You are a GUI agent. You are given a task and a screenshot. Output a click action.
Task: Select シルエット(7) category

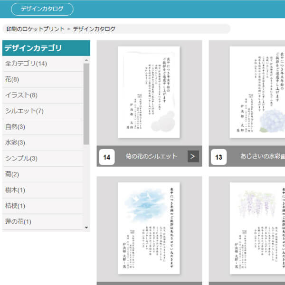click(43, 111)
